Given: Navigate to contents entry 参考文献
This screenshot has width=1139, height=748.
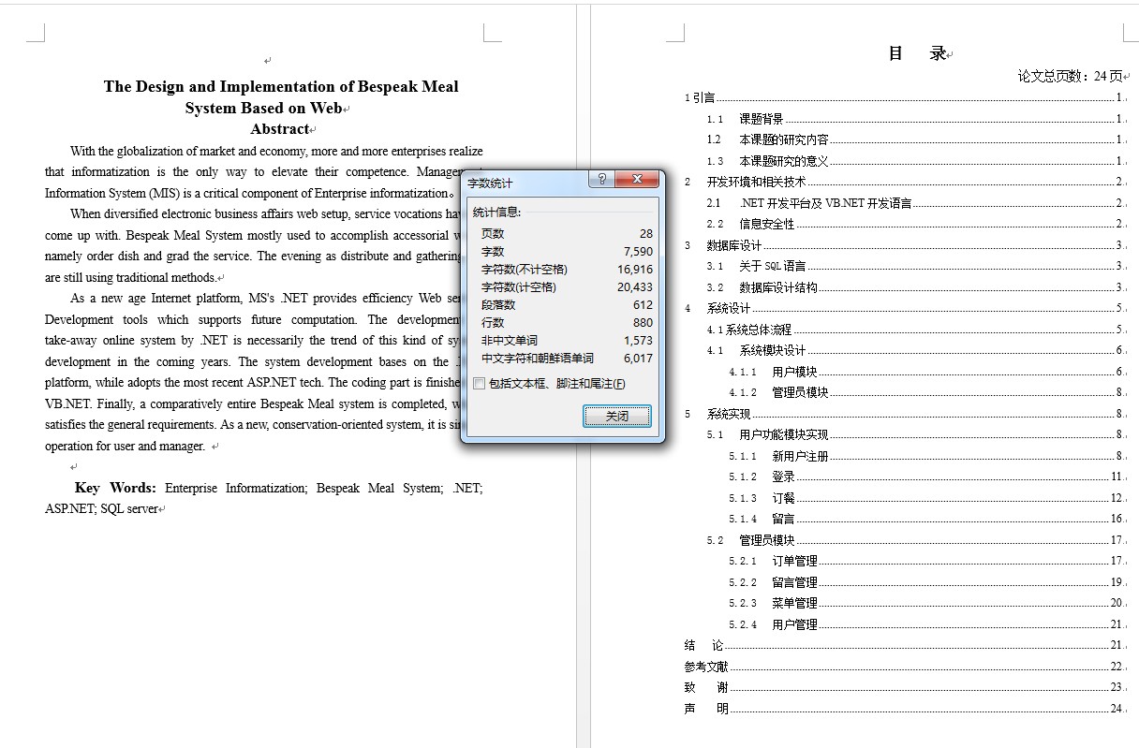Looking at the screenshot, I should (903, 667).
